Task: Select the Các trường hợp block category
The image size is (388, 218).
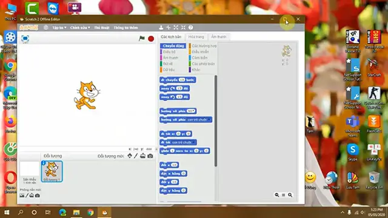Action: point(202,46)
